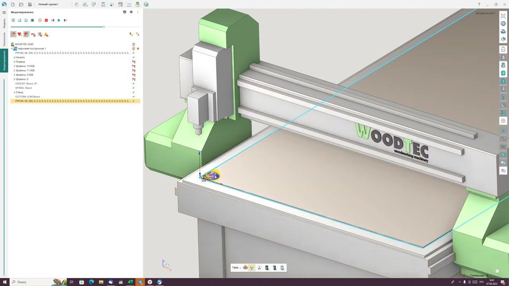Click the history undo icon in the top toolbar
Viewport: 509px width, 286px height.
click(76, 4)
